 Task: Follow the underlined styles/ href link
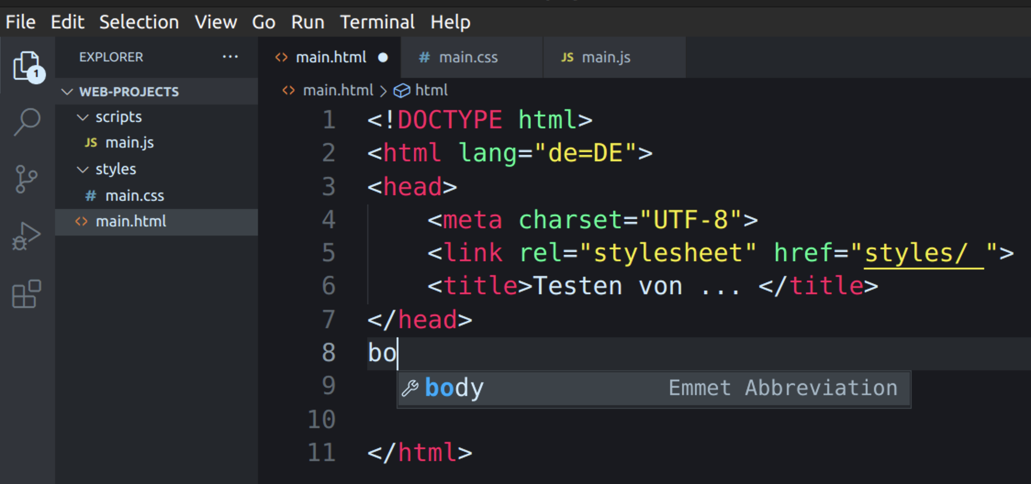924,253
